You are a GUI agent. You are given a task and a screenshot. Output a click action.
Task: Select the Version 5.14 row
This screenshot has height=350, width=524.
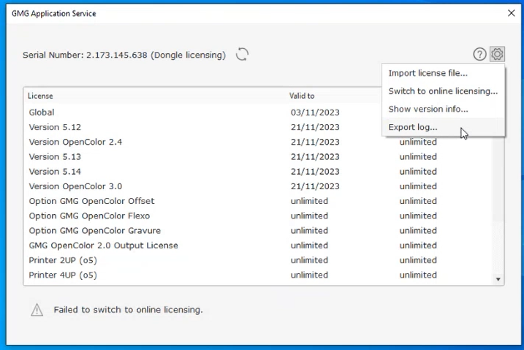pos(258,172)
